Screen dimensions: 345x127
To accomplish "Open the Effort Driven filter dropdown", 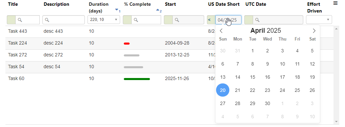I will pos(319,20).
